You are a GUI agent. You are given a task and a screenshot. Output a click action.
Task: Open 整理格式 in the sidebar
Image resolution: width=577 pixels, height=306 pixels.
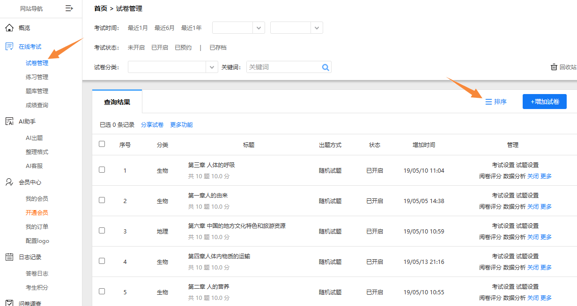click(x=37, y=152)
